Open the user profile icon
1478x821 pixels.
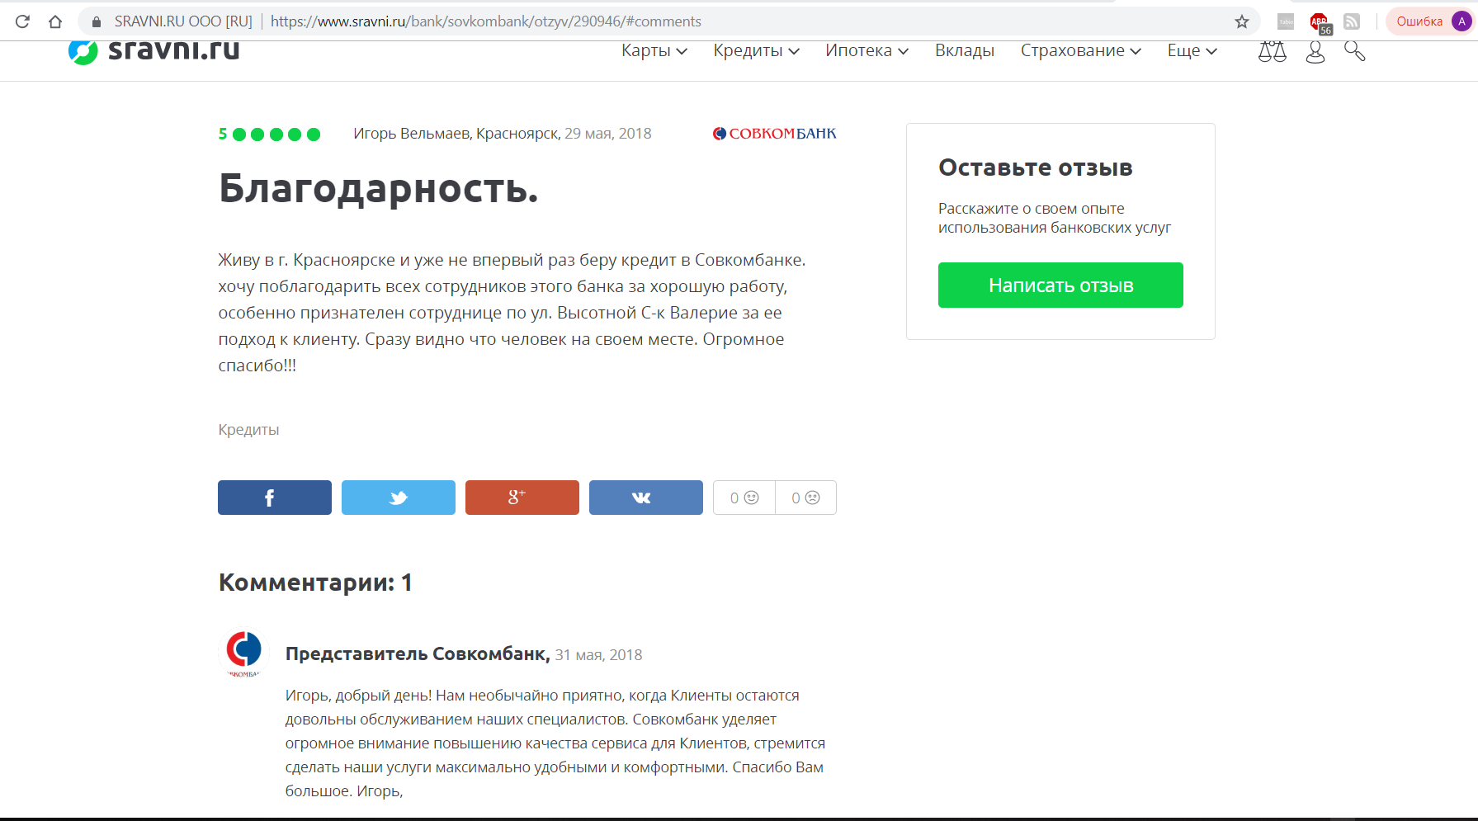[1315, 52]
